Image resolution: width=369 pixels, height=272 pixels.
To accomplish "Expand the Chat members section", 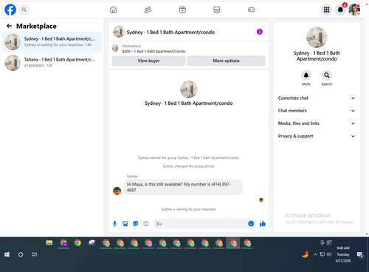I will click(x=317, y=111).
